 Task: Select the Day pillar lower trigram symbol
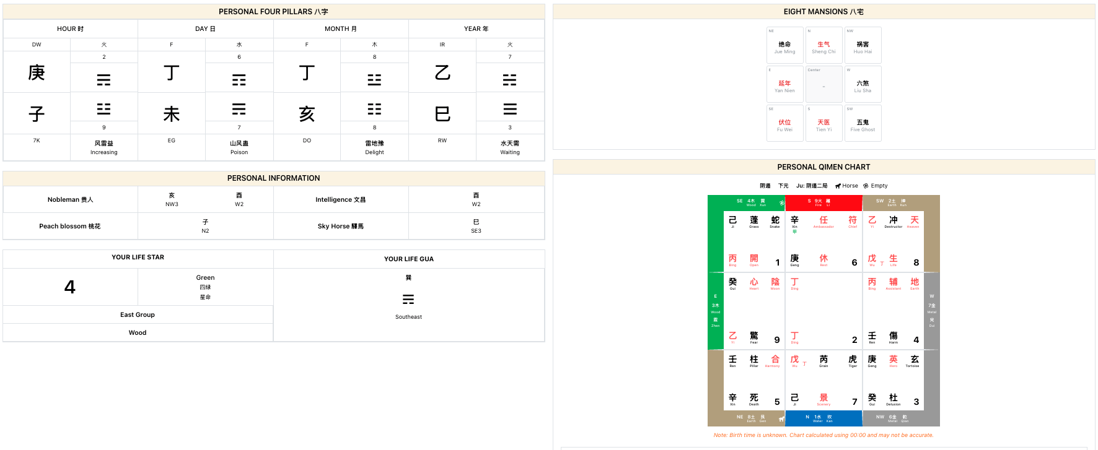tap(239, 109)
